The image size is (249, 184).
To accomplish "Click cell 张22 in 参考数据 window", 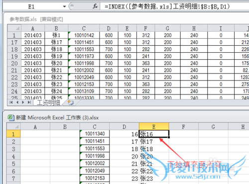I will click(x=56, y=77).
